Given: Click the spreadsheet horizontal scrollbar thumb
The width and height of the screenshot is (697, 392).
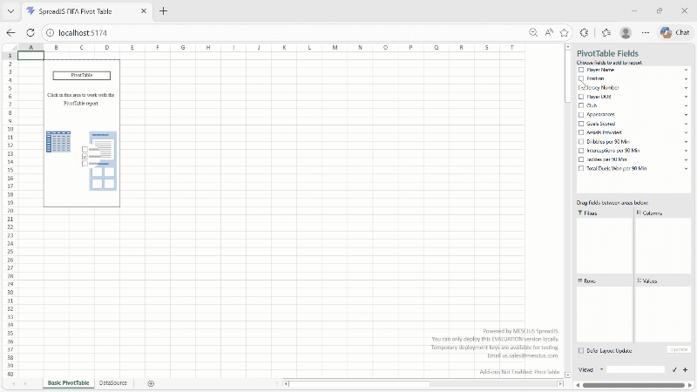Looking at the screenshot, I should click(359, 383).
